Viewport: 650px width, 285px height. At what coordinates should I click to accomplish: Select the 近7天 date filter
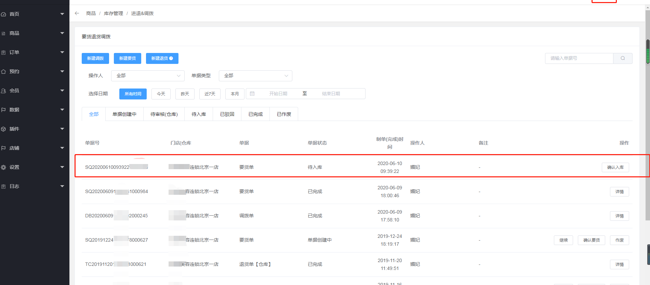pos(210,94)
